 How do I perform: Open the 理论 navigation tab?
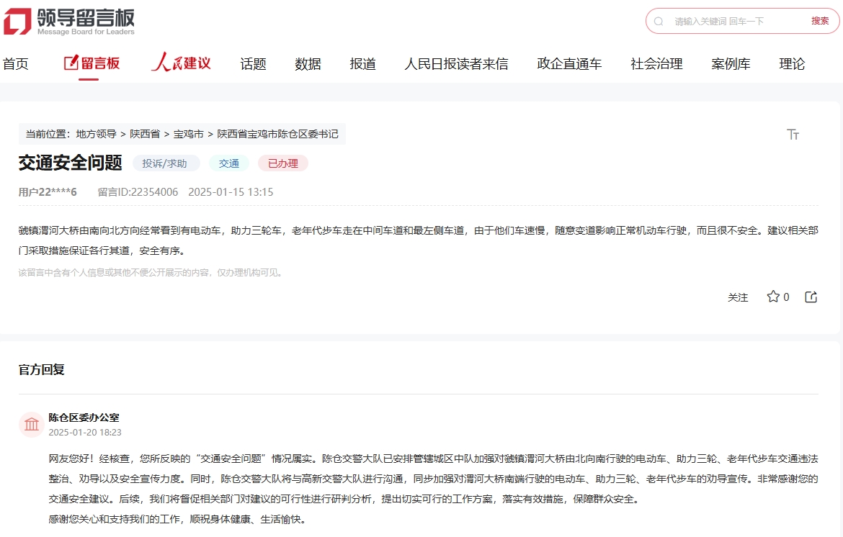(792, 64)
